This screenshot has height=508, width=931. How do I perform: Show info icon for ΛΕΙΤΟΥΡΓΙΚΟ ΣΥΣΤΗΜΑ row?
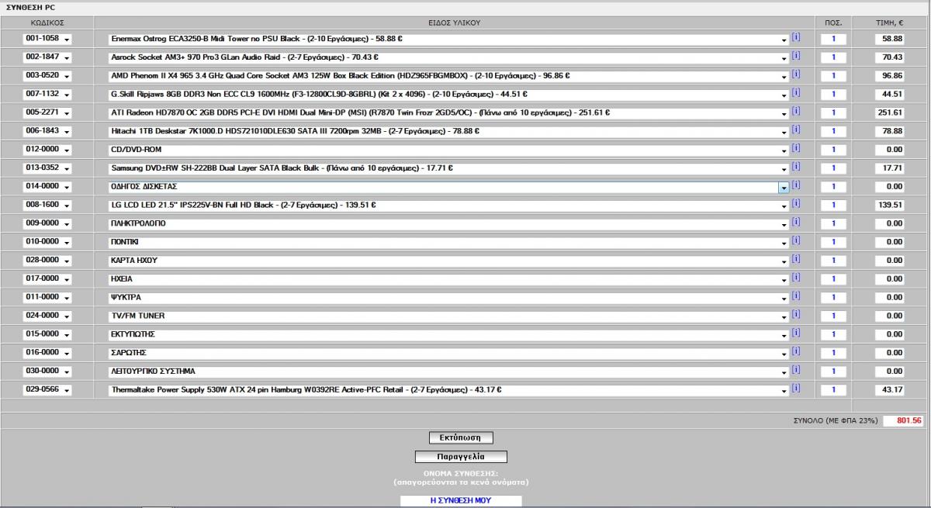[795, 371]
